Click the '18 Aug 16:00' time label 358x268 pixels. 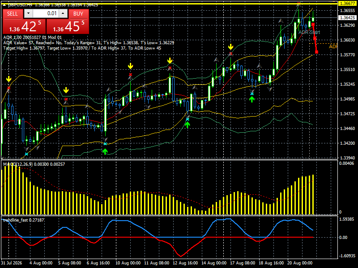[x=271, y=263]
